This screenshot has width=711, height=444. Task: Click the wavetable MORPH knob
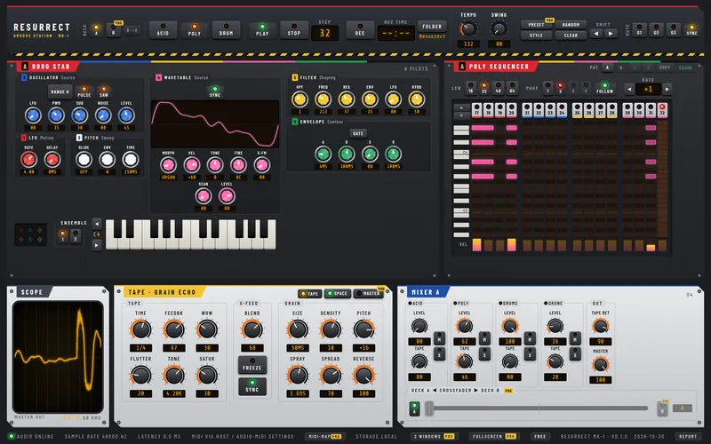coord(168,165)
